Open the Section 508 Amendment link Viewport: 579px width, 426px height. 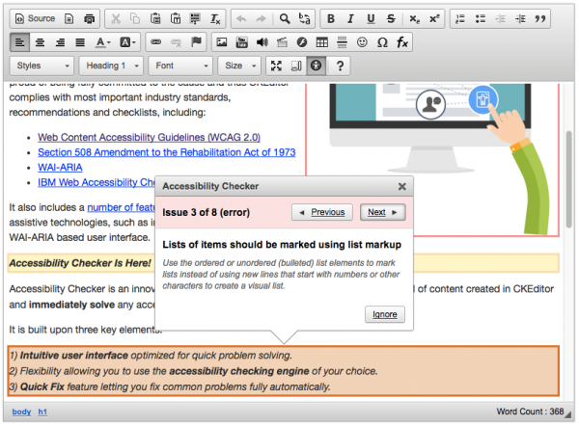pyautogui.click(x=167, y=152)
